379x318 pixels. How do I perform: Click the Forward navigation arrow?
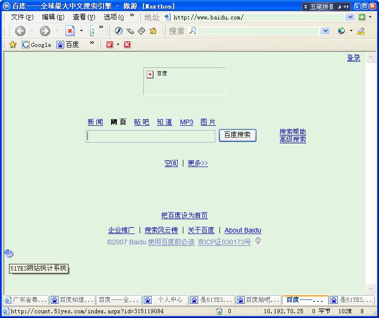click(x=45, y=31)
